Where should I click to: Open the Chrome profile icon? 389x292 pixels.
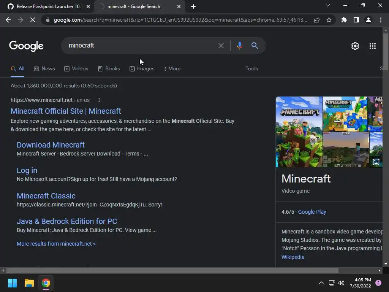click(x=368, y=20)
